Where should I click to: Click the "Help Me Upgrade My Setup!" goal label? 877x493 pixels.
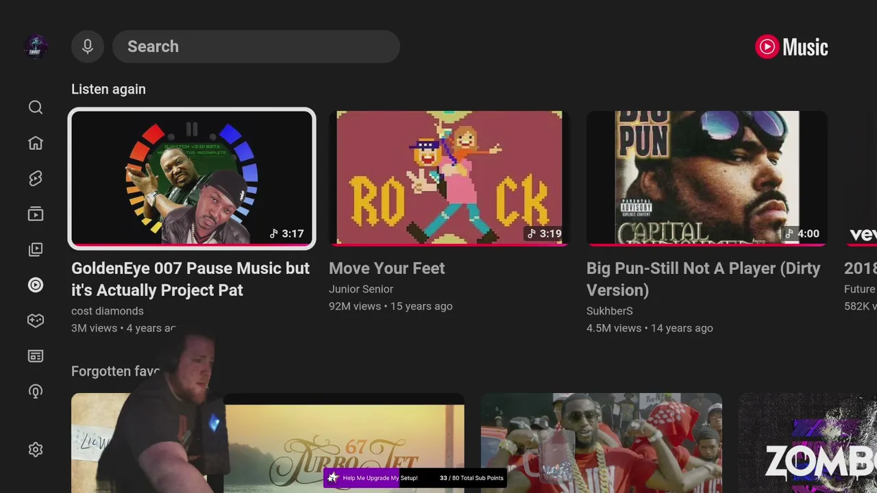(380, 478)
